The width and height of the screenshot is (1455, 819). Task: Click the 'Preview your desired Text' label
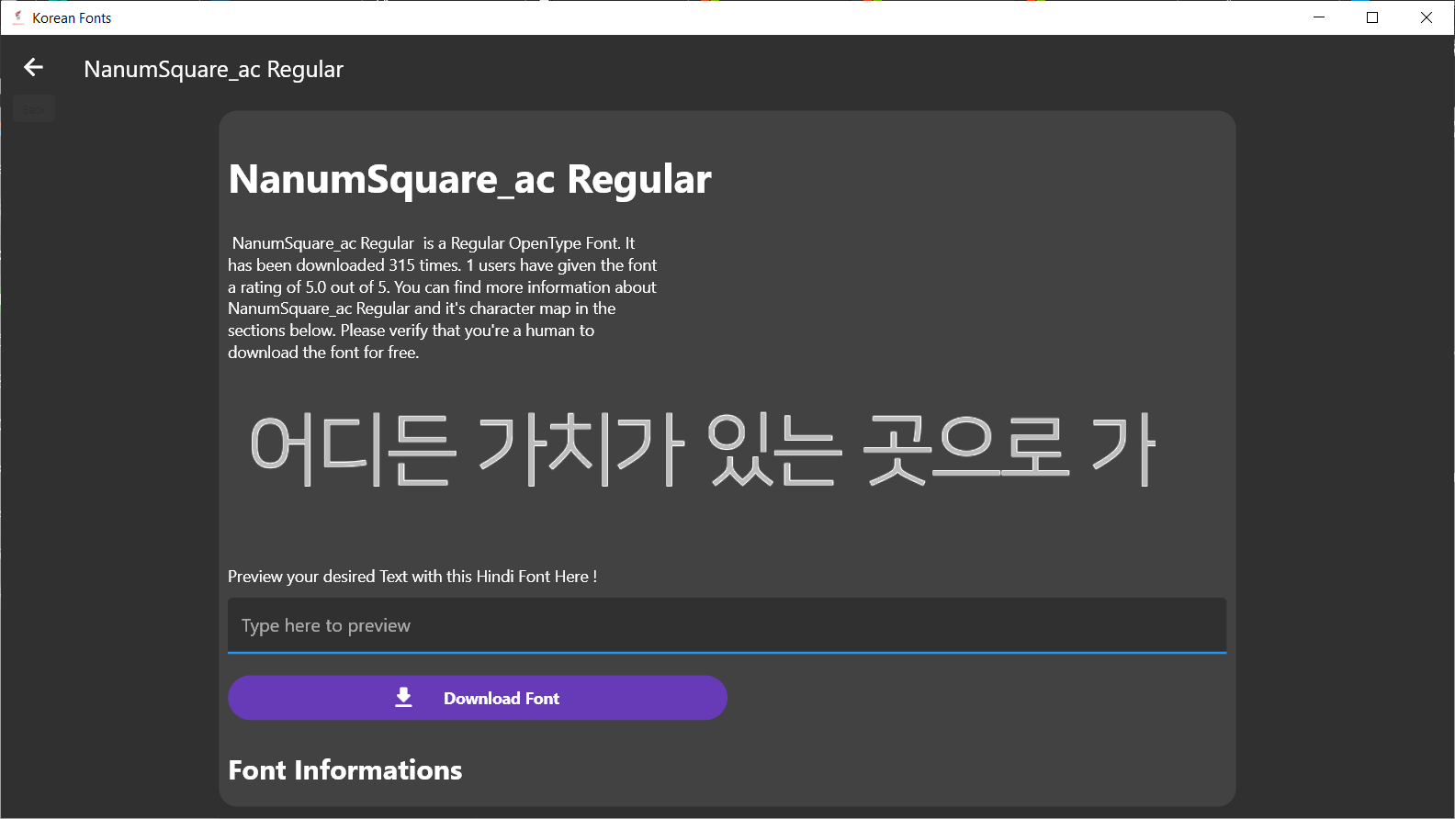click(x=412, y=577)
